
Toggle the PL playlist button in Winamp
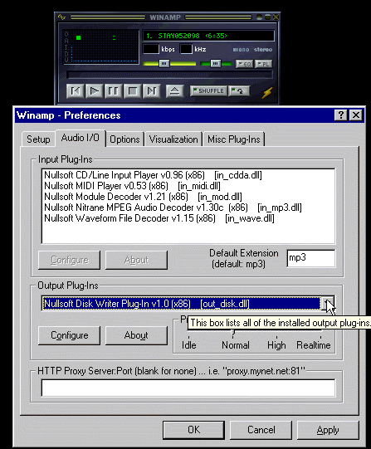point(263,64)
